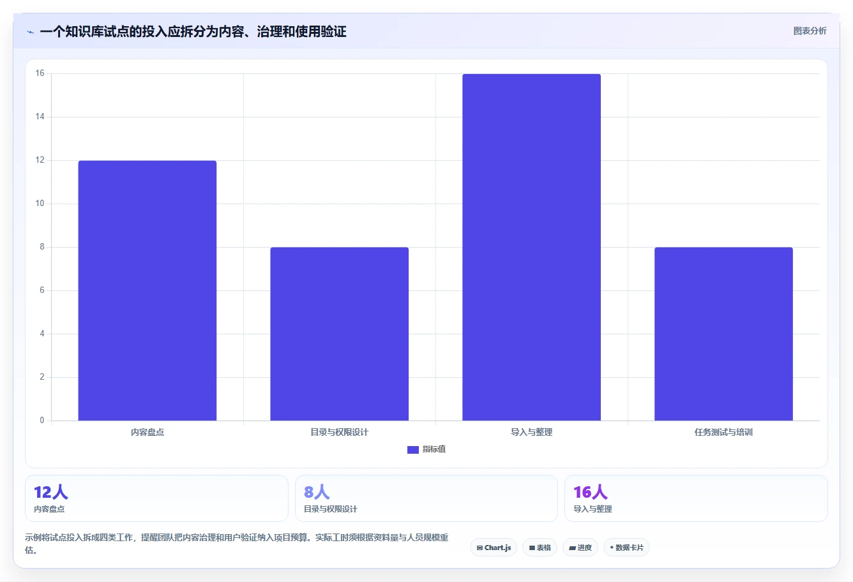This screenshot has width=853, height=582.
Task: Click the y-axis tick value 2
Action: pyautogui.click(x=42, y=377)
